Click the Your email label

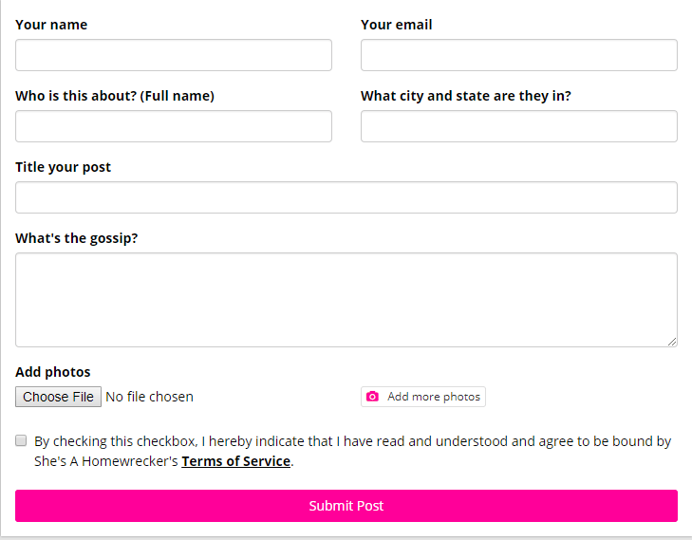(397, 25)
